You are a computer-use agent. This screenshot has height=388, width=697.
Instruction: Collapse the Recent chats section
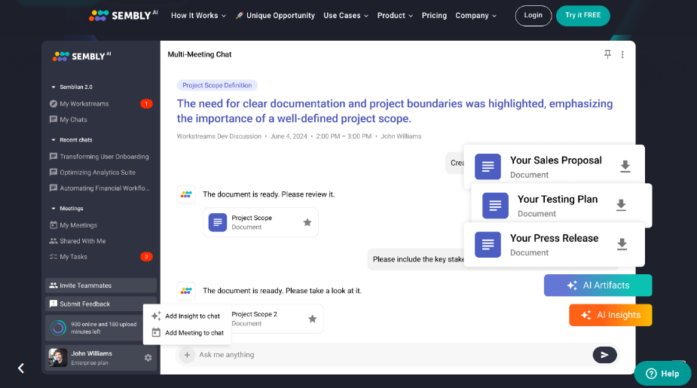click(x=53, y=139)
